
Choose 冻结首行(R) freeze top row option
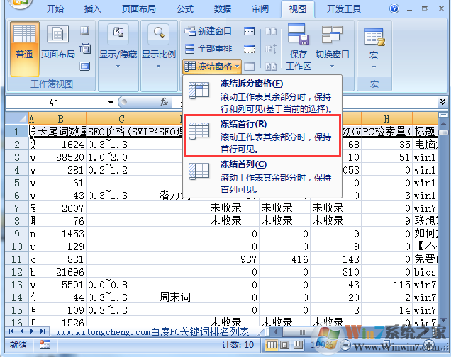(262, 135)
